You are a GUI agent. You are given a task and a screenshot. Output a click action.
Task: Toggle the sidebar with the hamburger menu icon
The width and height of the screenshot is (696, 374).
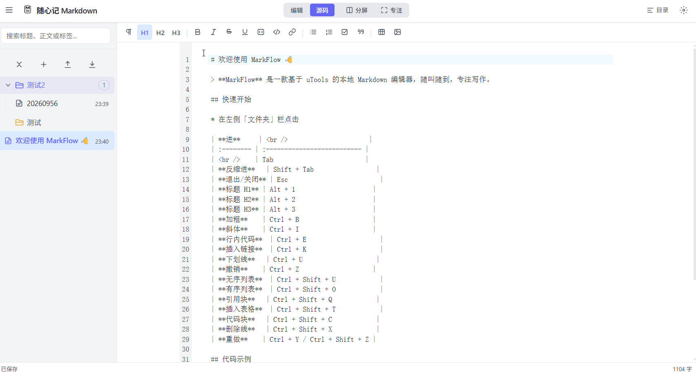click(x=9, y=10)
